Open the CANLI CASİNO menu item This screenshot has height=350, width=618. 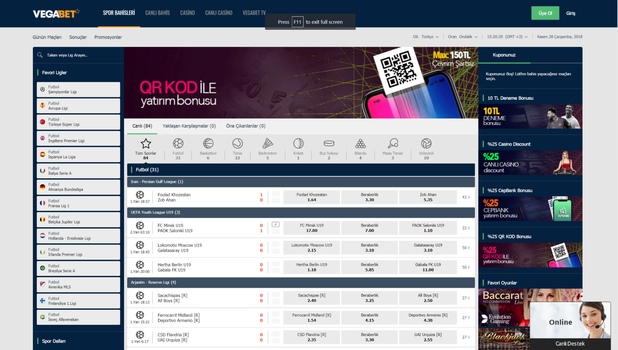(219, 13)
